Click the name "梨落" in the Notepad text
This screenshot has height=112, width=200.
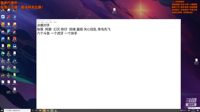point(40,29)
